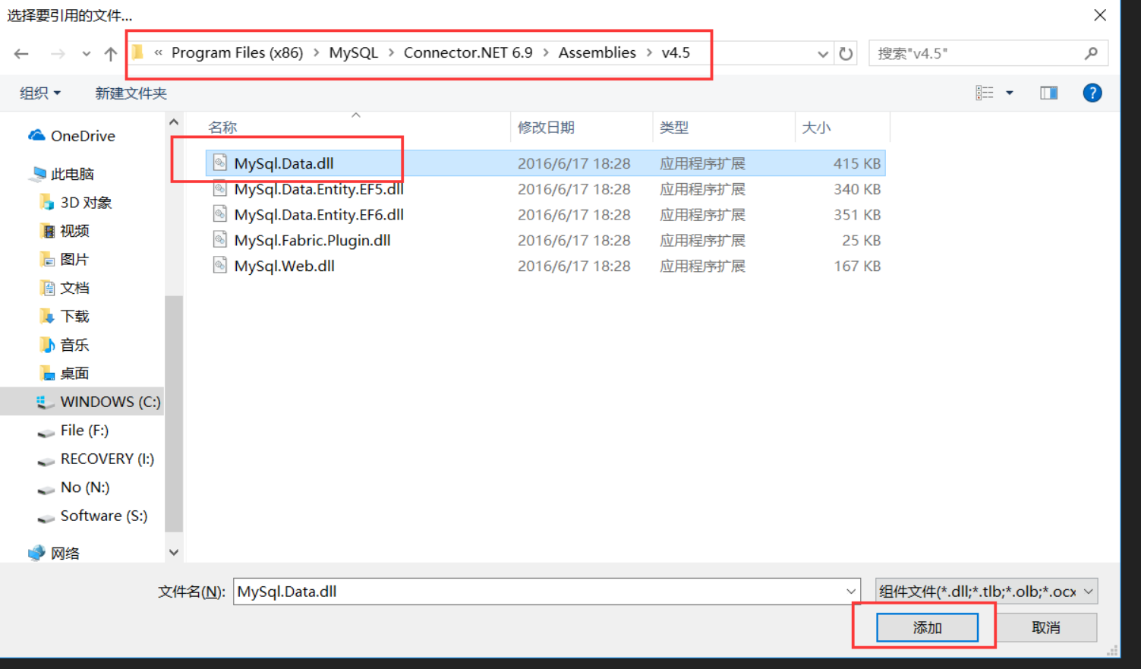Click the sidebar scroll down arrow
1141x669 pixels.
174,553
